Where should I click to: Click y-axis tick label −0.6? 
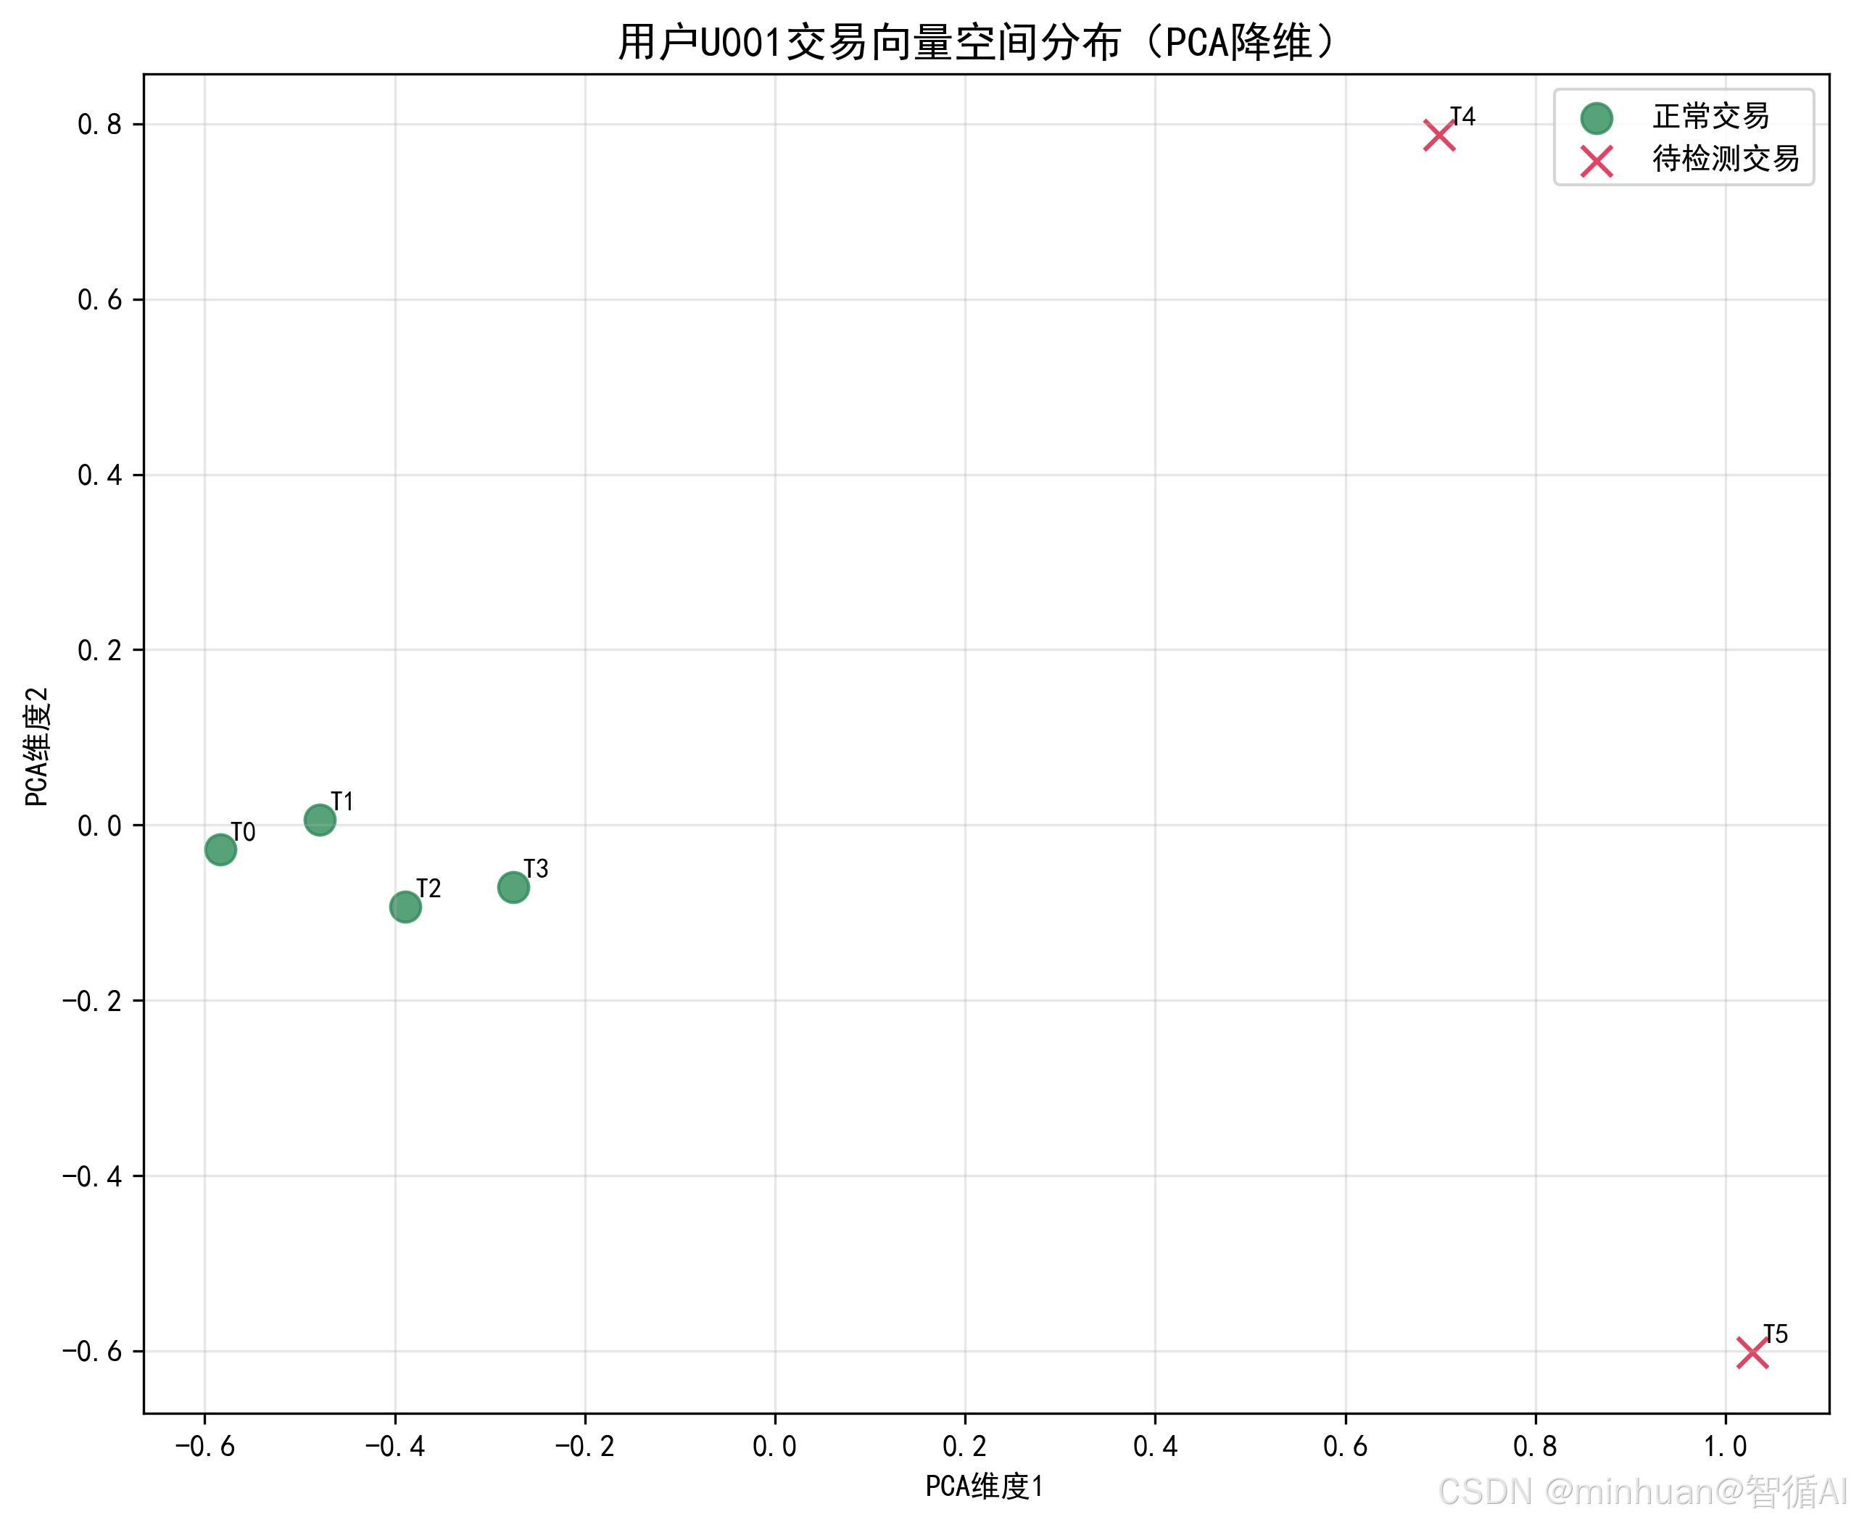coord(91,1351)
